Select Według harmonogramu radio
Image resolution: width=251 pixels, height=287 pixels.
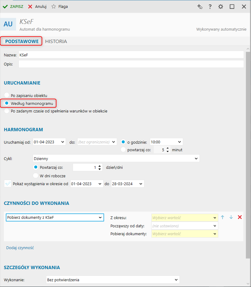[x=7, y=103]
